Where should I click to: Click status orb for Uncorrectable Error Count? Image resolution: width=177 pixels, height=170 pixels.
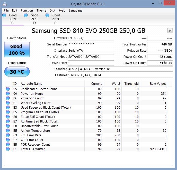[x=8, y=126]
